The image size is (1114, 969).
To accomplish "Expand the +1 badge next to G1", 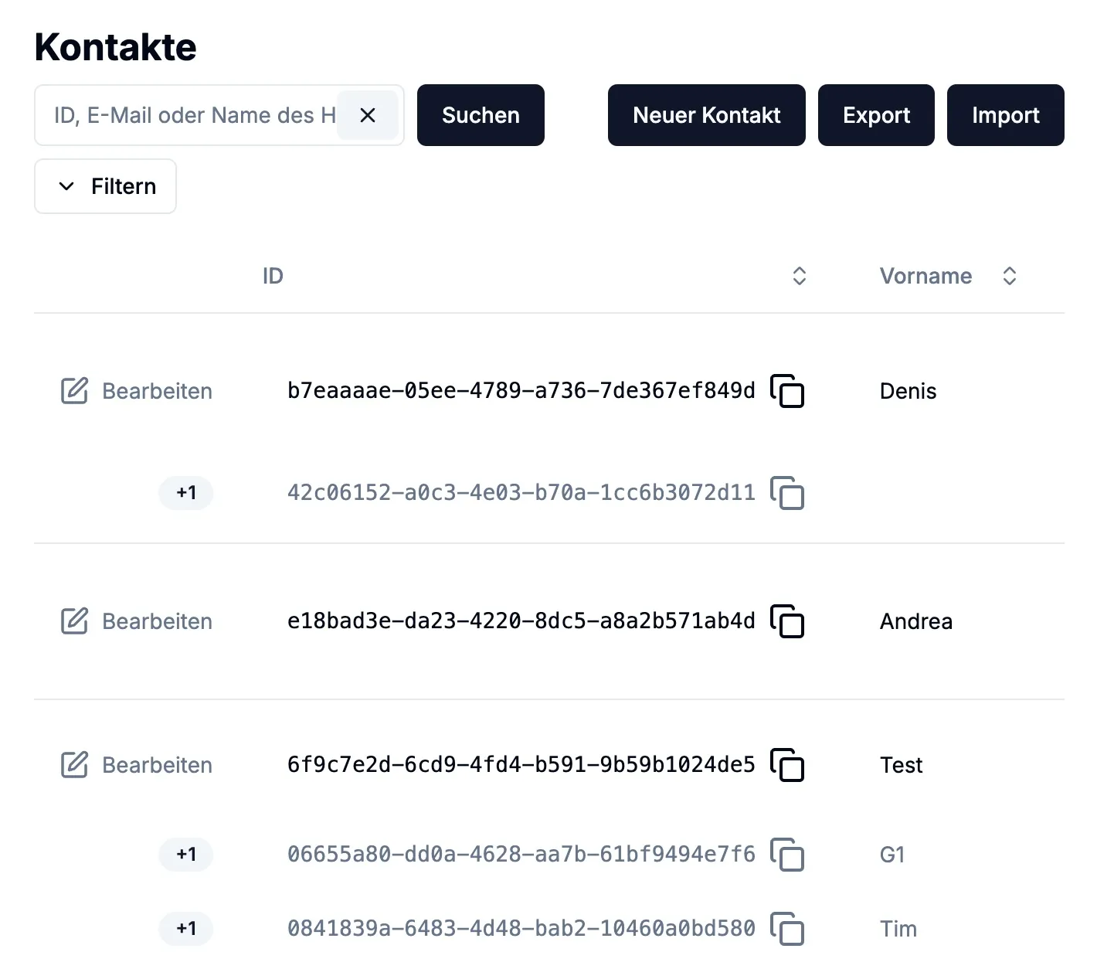I will coord(185,855).
